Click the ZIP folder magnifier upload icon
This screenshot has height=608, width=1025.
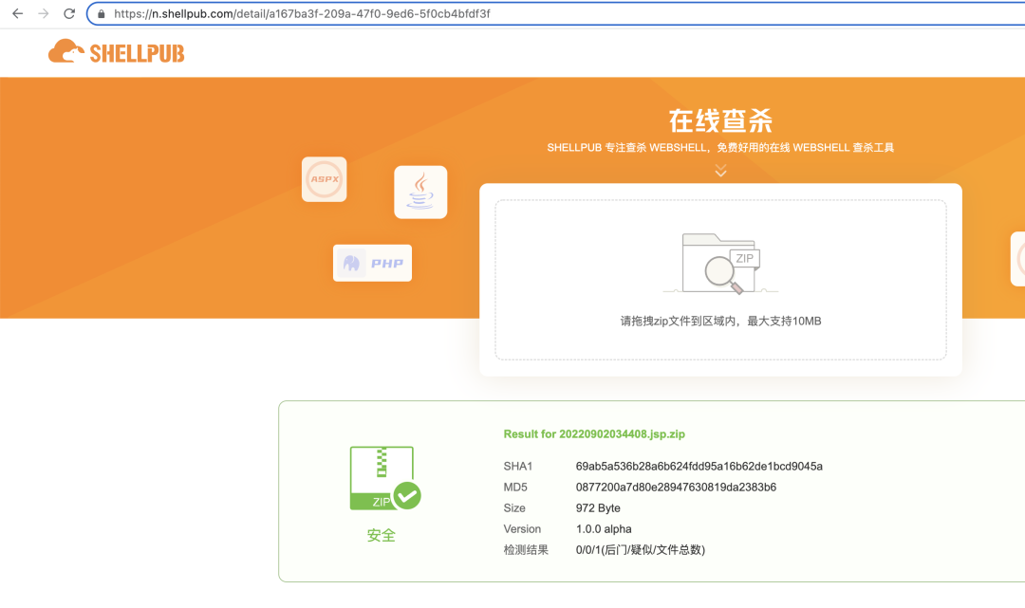click(720, 263)
